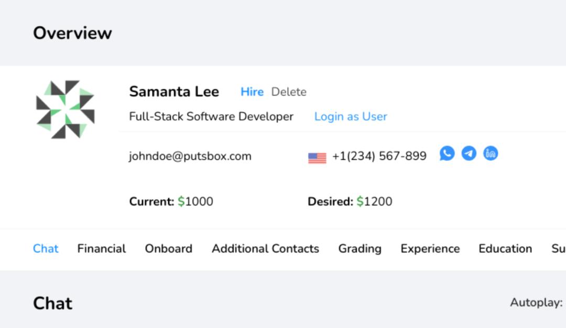Open Telegram via the Telegram icon
Screen dimensions: 566x328
(x=469, y=153)
